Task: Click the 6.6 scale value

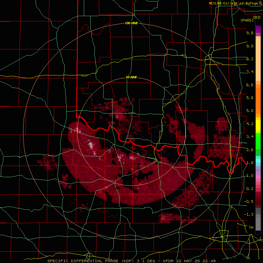Action: [x=250, y=85]
